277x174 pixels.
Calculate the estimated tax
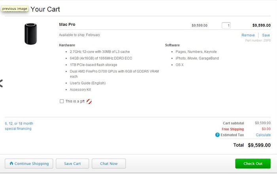263,135
